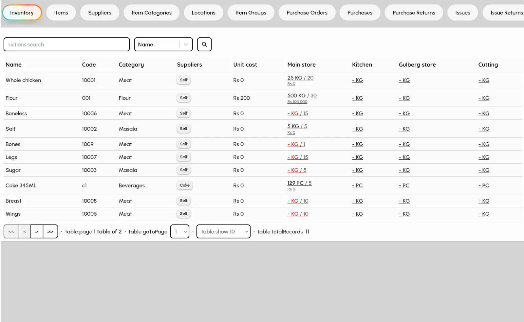Select the Whole chicken item name
Screen dimensions: 524x322
[x=23, y=80]
